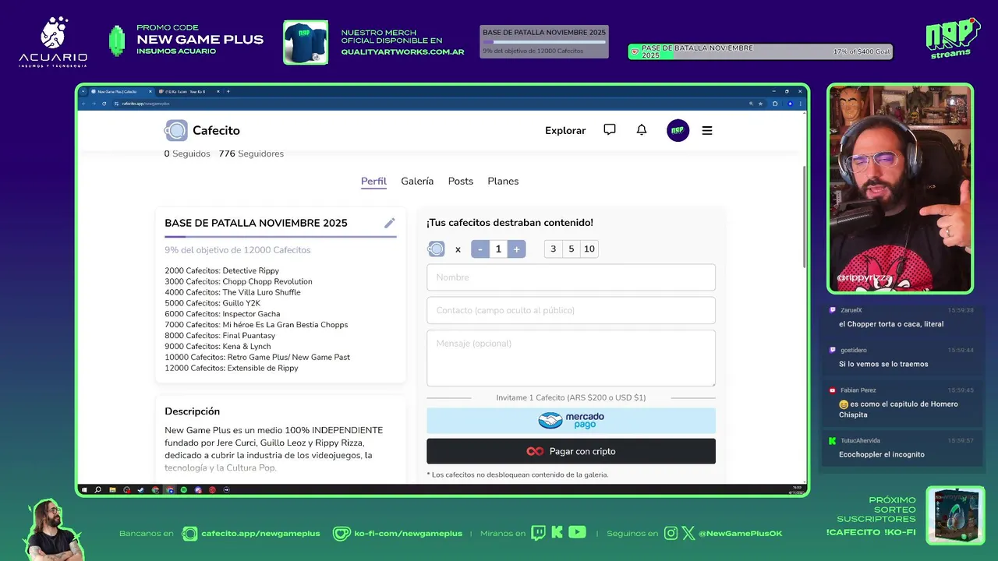Screen dimensions: 998x561
Task: Reload the page in the browser
Action: 104,104
